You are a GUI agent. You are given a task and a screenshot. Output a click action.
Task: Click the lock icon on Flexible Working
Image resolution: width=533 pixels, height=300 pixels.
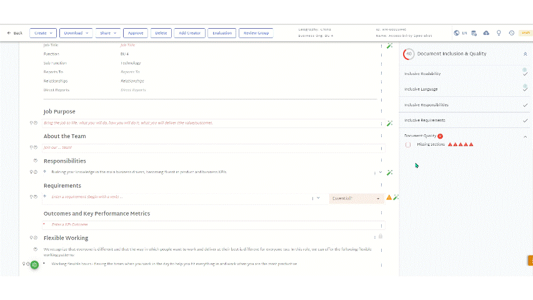coord(381,236)
